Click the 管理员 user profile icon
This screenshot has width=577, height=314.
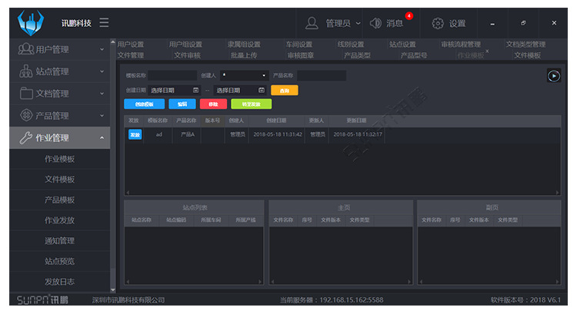(x=312, y=23)
